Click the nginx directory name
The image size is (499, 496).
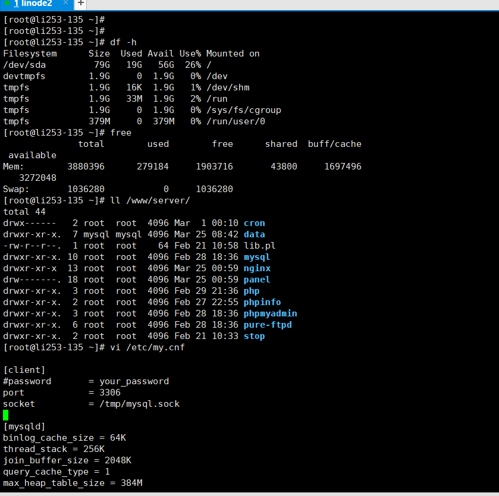pos(257,268)
